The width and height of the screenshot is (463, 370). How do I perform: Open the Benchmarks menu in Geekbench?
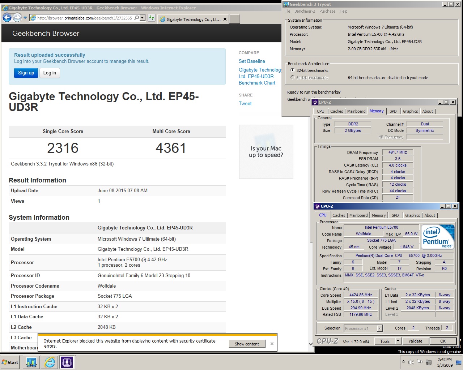pos(305,12)
